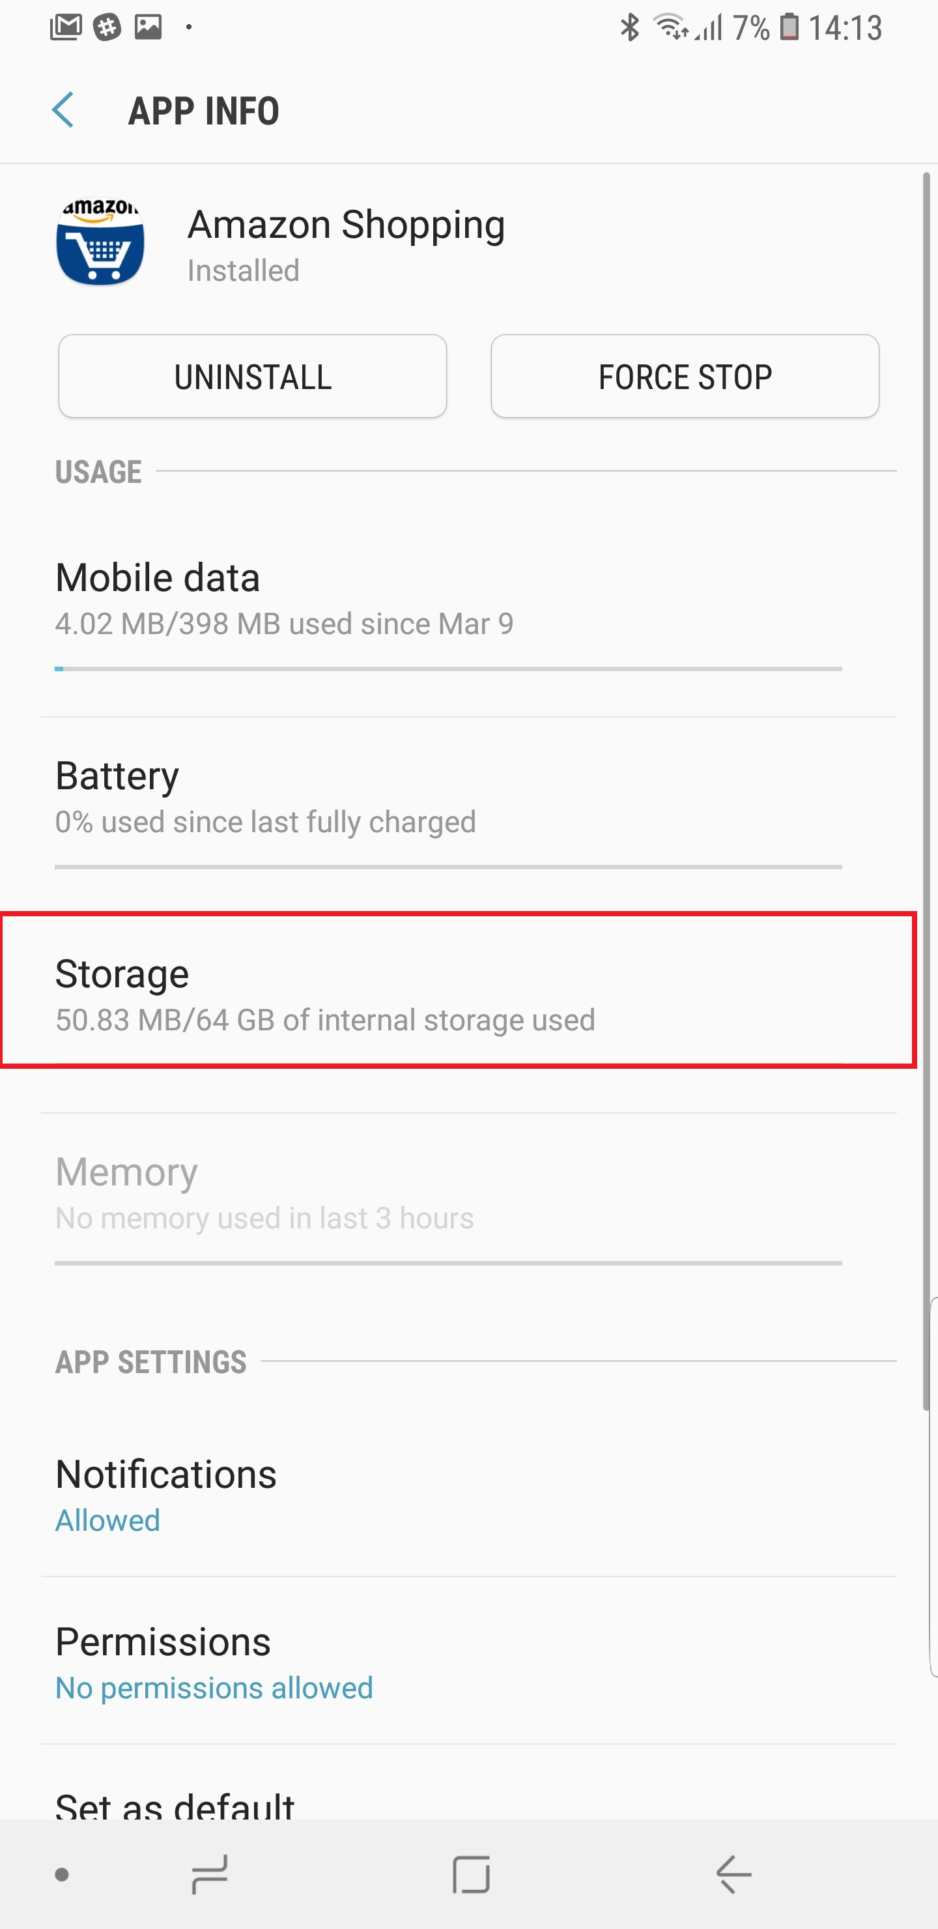Open the Storage details entry

[457, 990]
